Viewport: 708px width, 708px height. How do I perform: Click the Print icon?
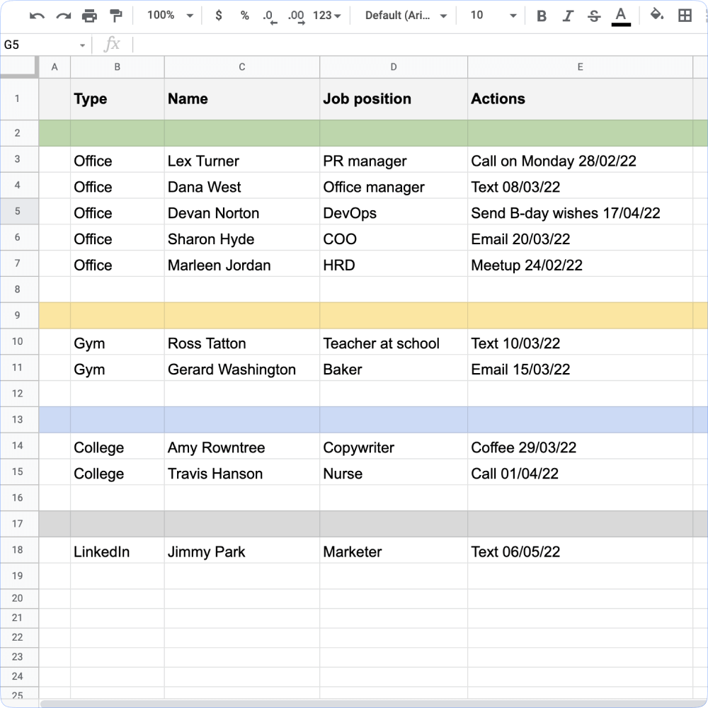tap(89, 16)
